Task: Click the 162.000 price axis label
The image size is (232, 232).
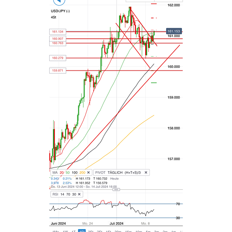Action: [x=174, y=5]
